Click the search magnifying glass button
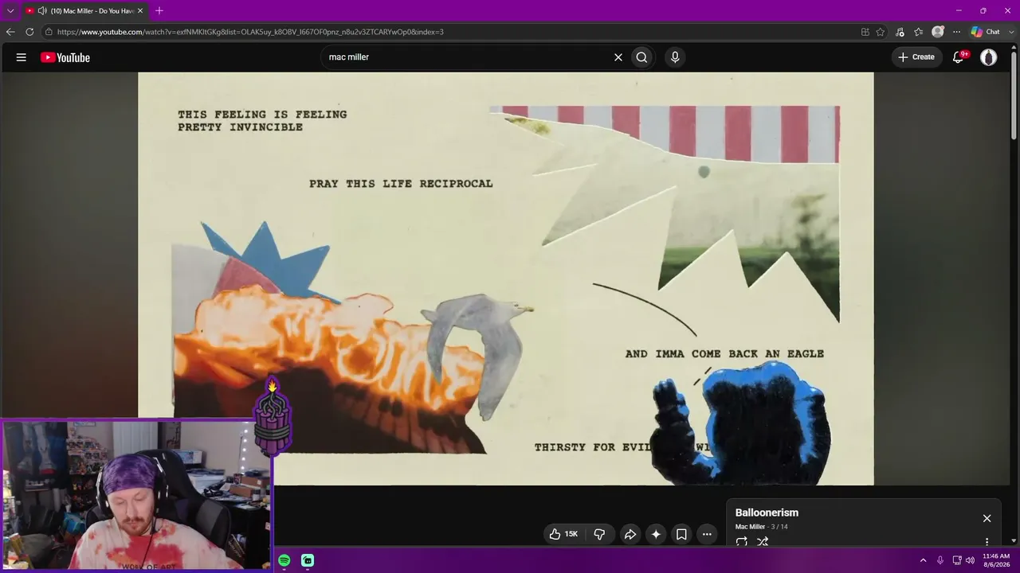Image resolution: width=1020 pixels, height=573 pixels. (x=641, y=57)
